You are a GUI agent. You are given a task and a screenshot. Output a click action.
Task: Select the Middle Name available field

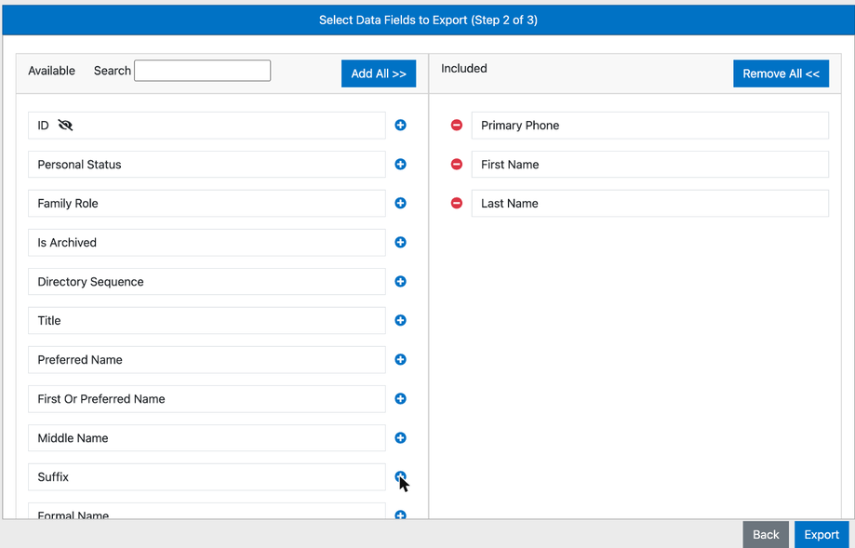207,438
